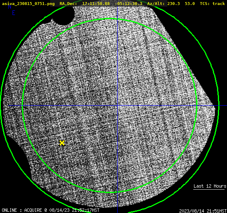
Task: Click the azimuth value 230.3
Action: [174, 4]
